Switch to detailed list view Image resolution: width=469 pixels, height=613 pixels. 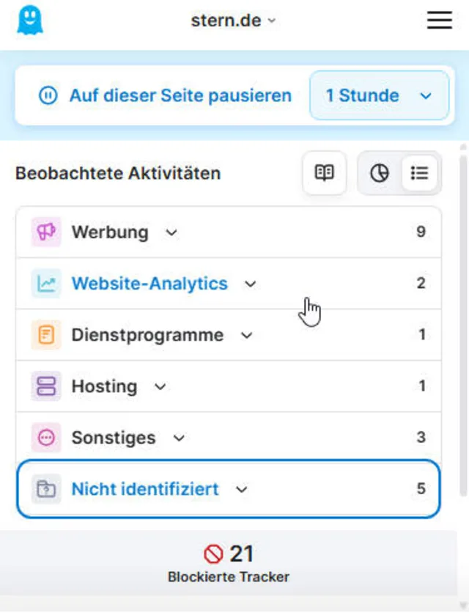click(x=419, y=173)
